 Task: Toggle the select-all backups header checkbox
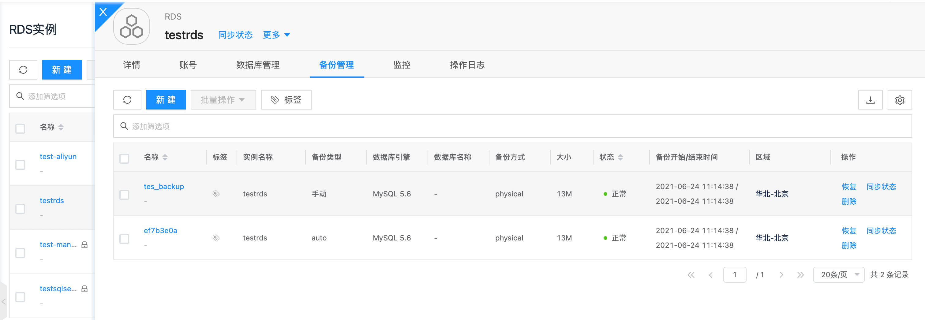click(x=124, y=158)
